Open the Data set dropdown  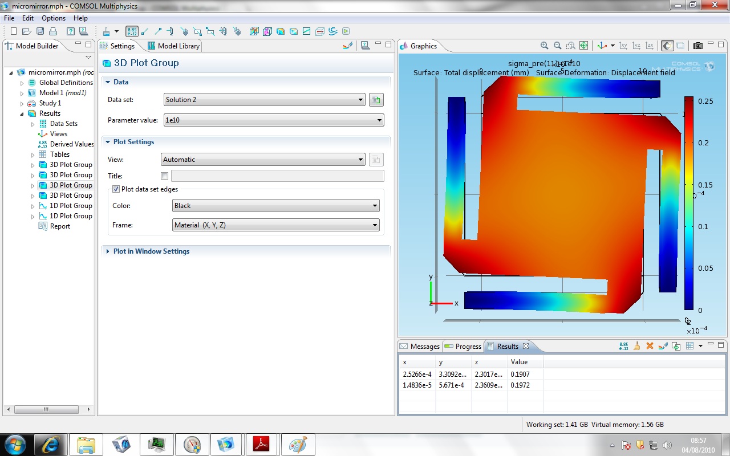pos(264,100)
